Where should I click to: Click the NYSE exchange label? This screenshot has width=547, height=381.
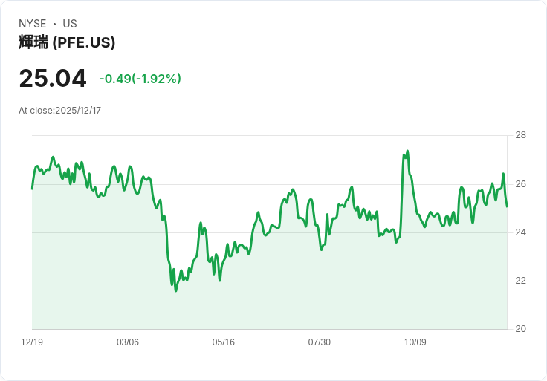[x=33, y=24]
